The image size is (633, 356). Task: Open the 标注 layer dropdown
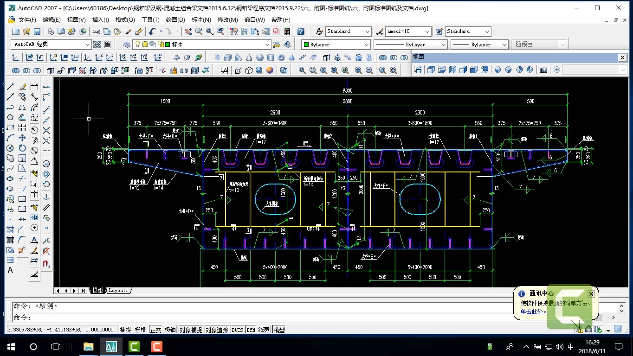click(201, 44)
